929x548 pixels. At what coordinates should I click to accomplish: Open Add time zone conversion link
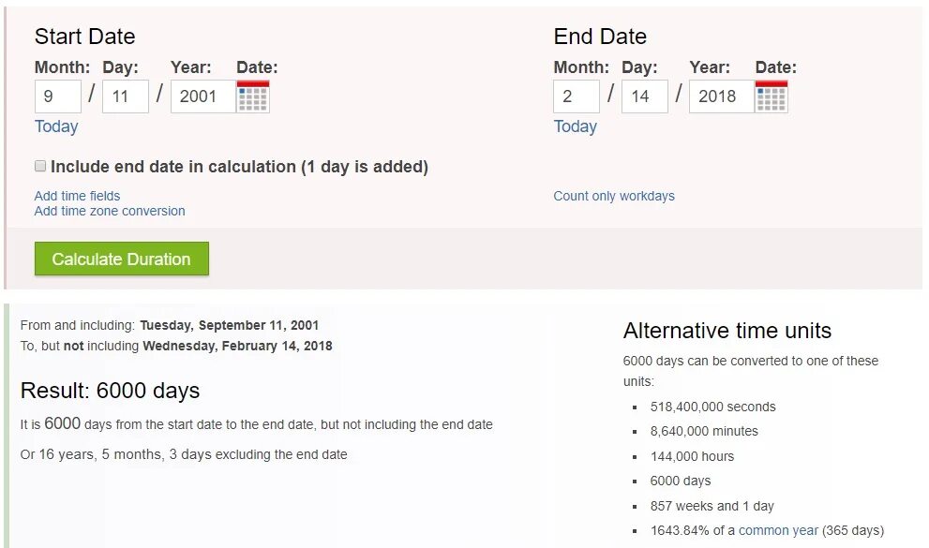pyautogui.click(x=110, y=211)
